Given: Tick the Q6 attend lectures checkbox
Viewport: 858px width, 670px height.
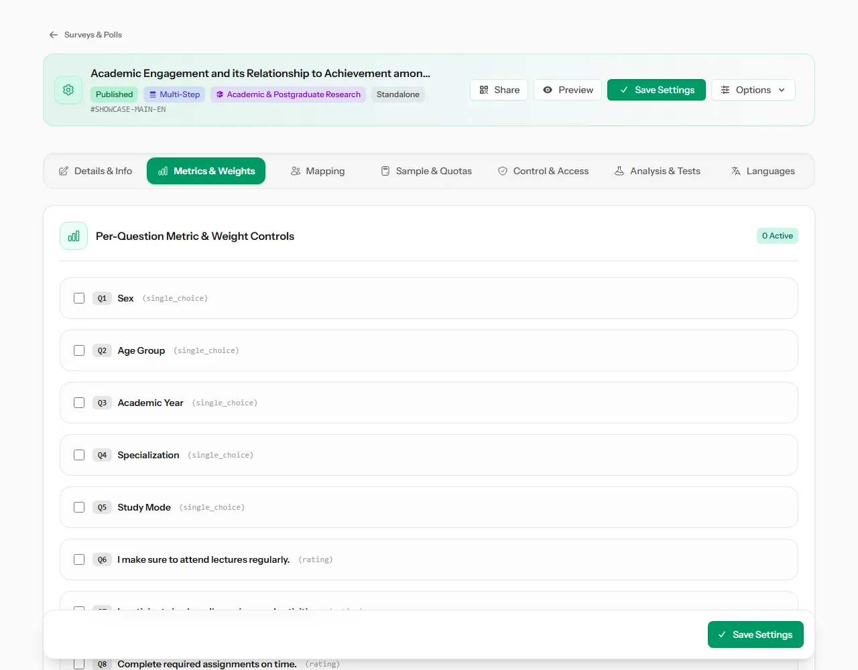Looking at the screenshot, I should 79,559.
